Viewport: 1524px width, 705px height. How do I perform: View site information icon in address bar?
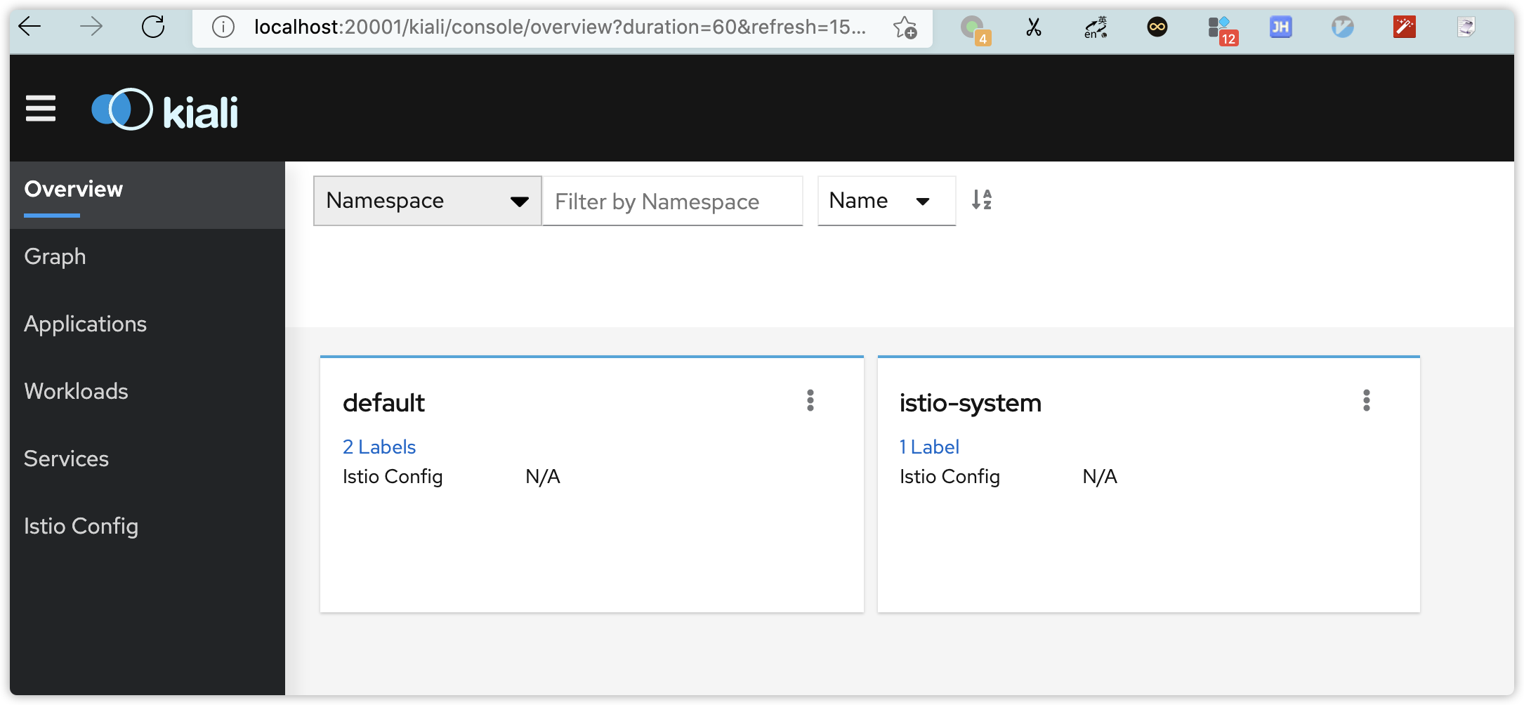223,27
